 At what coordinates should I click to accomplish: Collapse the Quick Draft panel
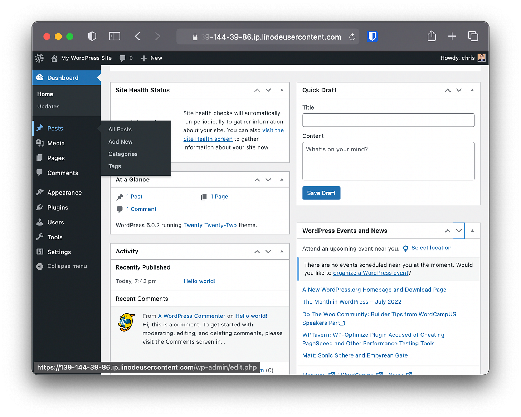[472, 90]
